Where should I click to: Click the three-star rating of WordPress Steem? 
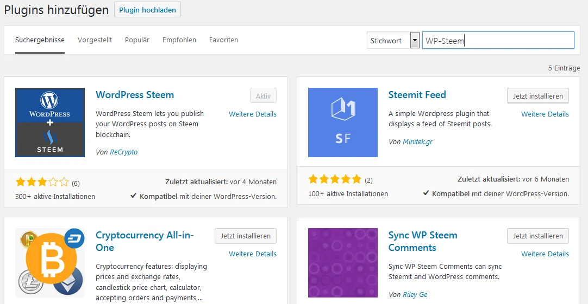(42, 182)
